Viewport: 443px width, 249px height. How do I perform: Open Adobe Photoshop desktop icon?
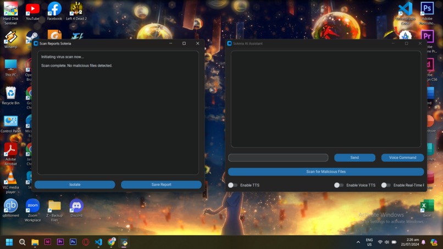coord(427,13)
